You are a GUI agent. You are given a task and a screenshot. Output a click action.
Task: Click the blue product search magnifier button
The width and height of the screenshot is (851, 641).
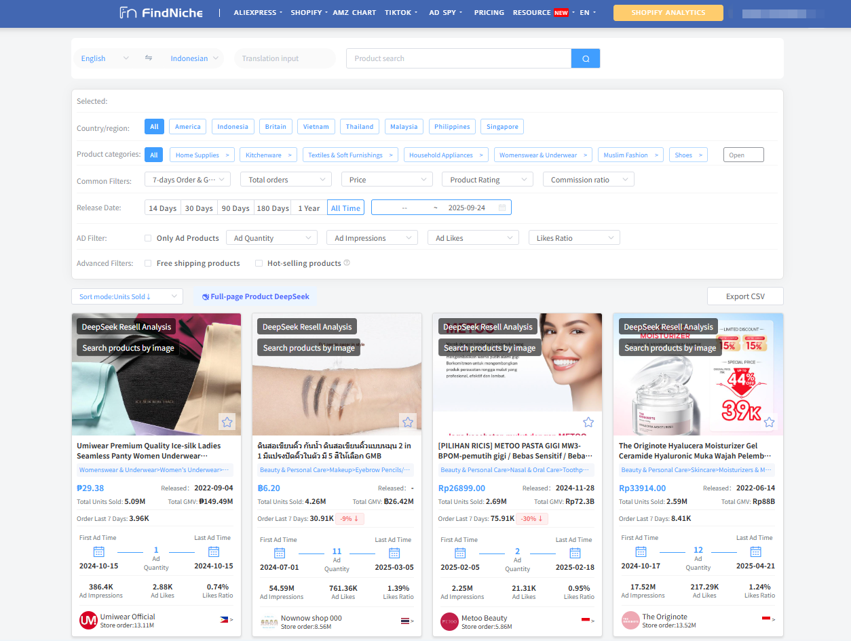click(585, 58)
